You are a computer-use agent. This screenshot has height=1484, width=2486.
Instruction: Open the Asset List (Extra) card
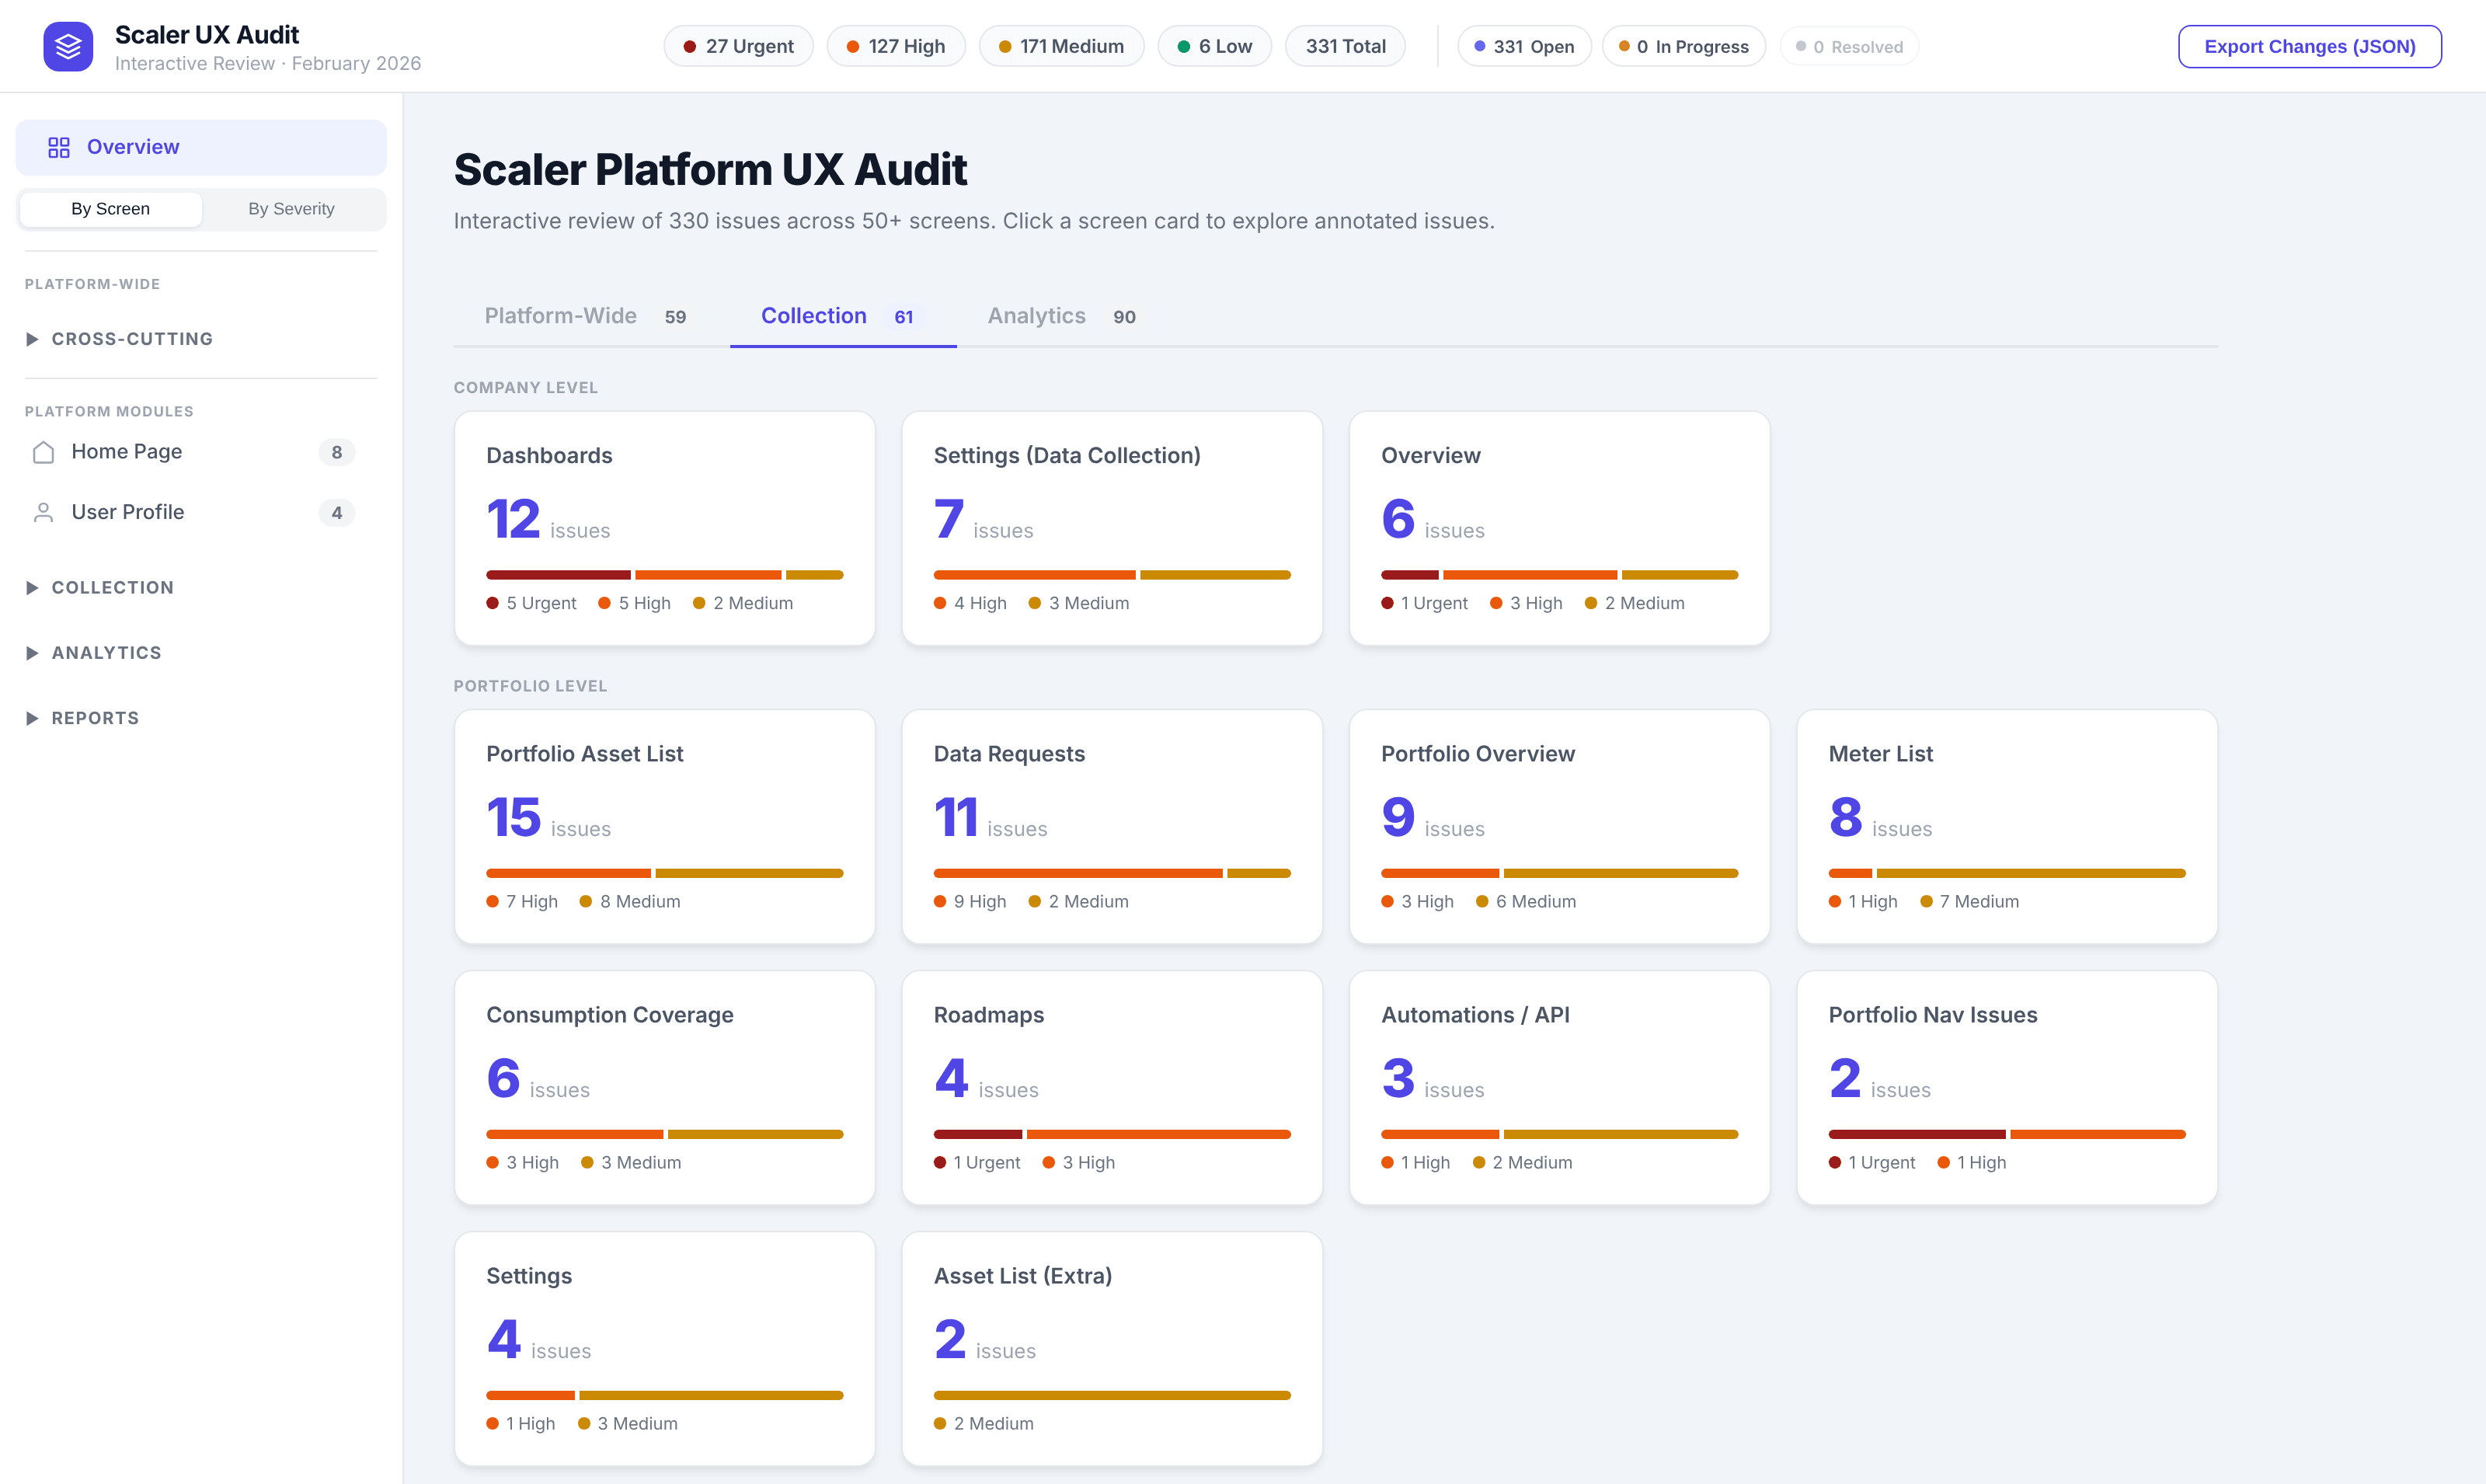click(1112, 1349)
